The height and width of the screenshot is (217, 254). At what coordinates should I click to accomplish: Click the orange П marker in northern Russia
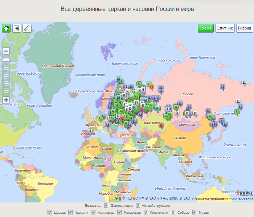152,87
